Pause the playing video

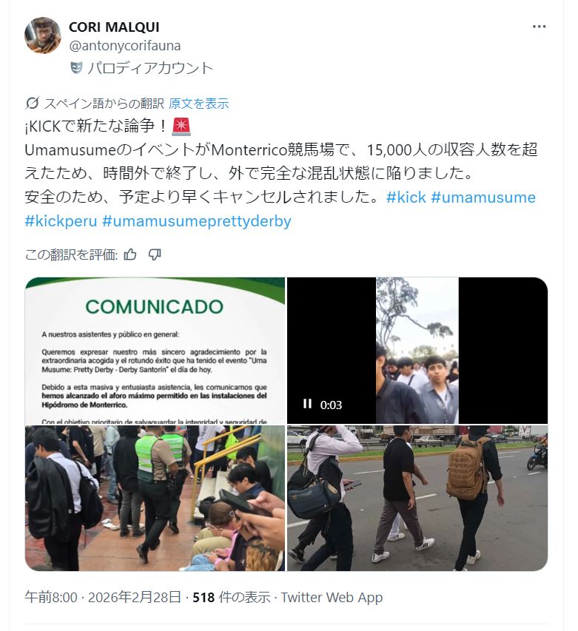click(x=308, y=404)
